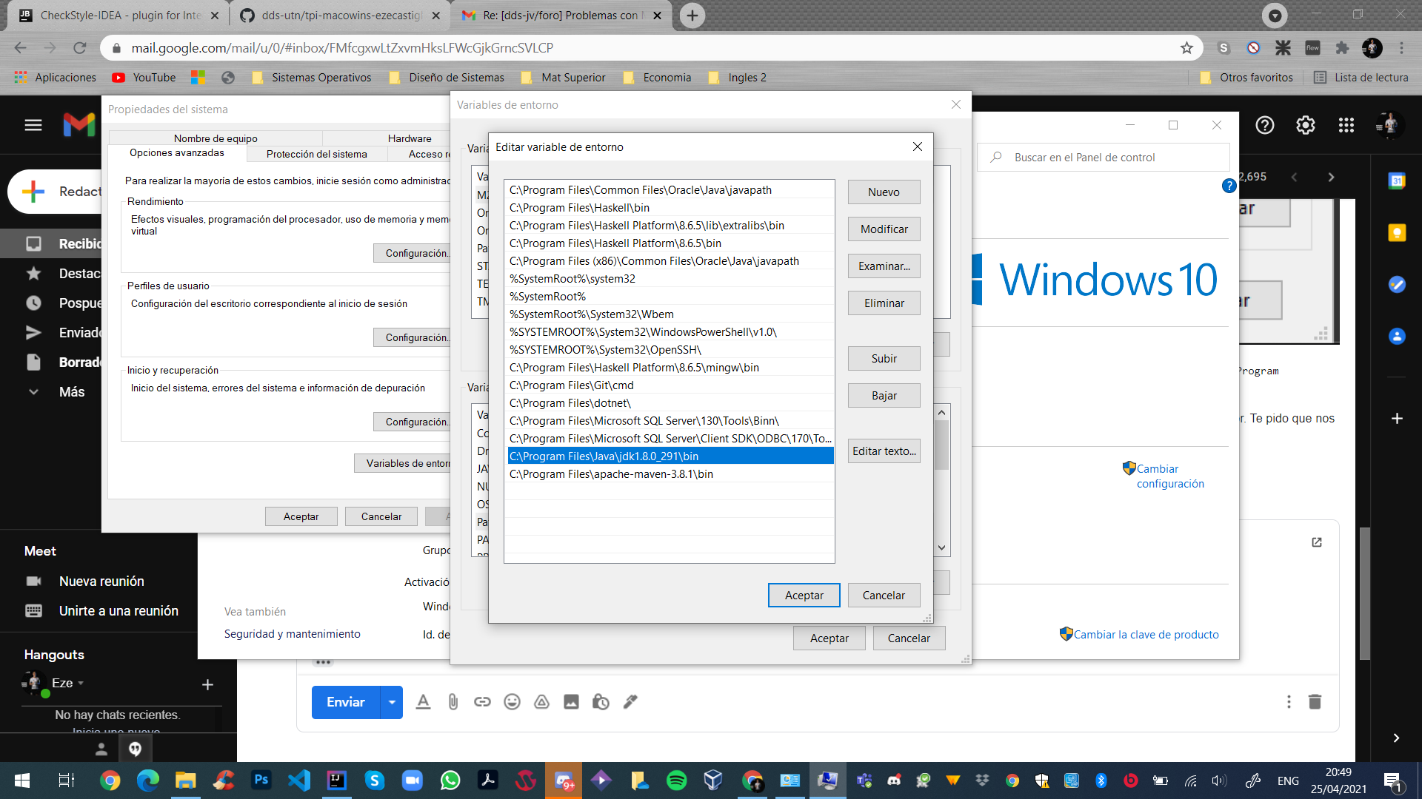Image resolution: width=1422 pixels, height=799 pixels.
Task: Open text formatting options in Gmail
Action: pos(423,702)
